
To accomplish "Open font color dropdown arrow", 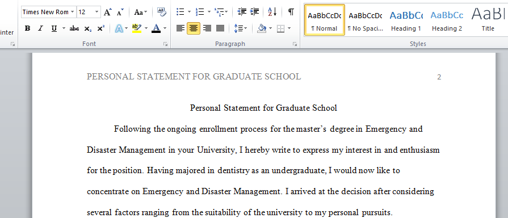I will click(165, 28).
